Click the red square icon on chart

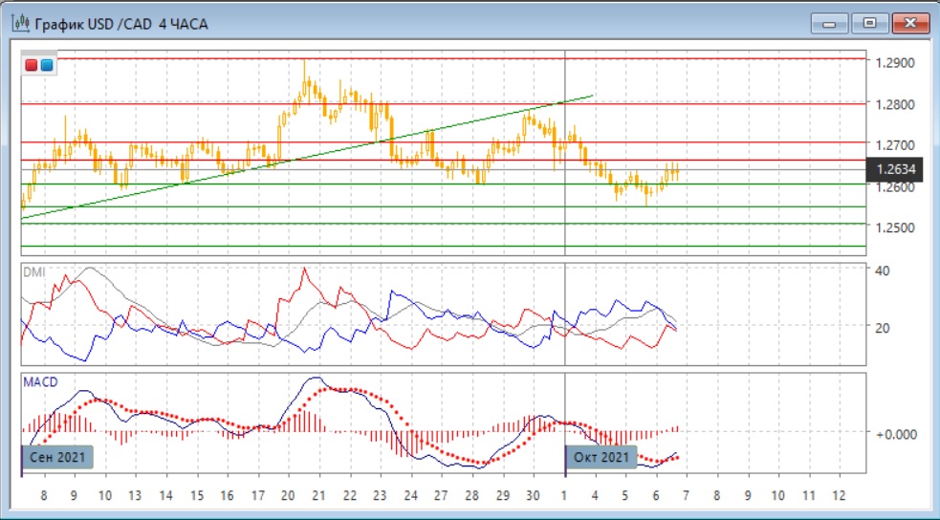(x=32, y=66)
